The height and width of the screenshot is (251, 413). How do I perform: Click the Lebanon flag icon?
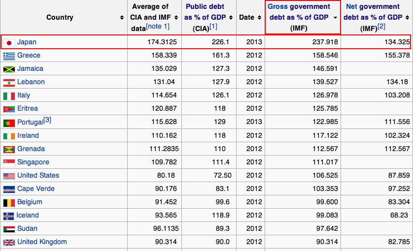[9, 82]
